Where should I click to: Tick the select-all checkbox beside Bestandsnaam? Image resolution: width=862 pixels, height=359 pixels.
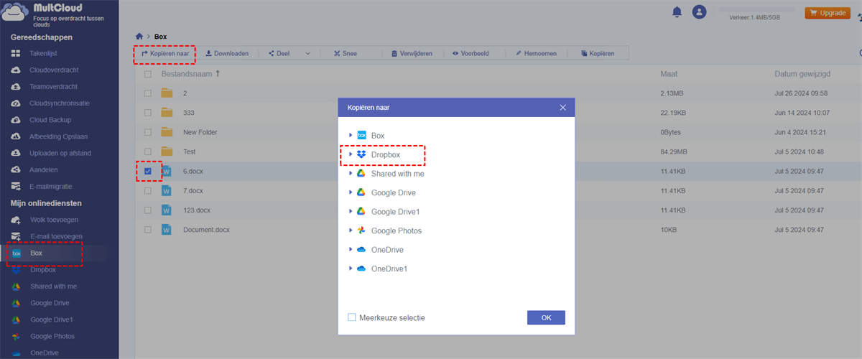[x=148, y=74]
